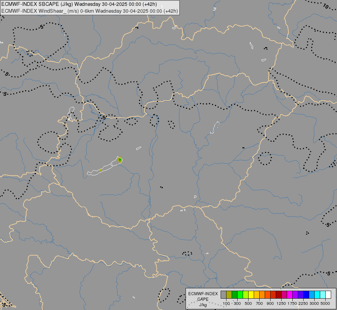Select the purple 1750 J/kg legend swatch
The width and height of the screenshot is (337, 310).
[x=295, y=295]
